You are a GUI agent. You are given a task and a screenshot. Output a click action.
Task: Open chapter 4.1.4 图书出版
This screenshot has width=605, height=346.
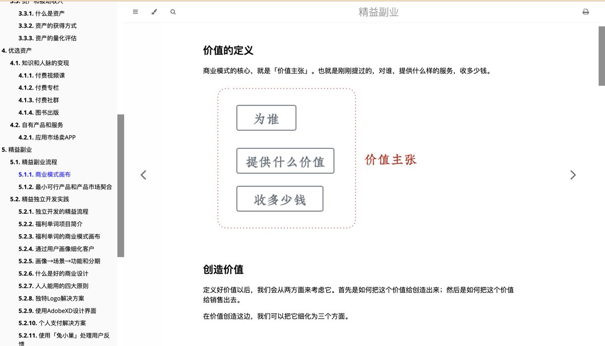pos(38,113)
